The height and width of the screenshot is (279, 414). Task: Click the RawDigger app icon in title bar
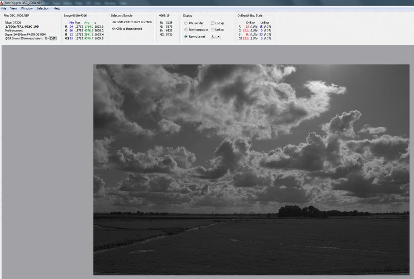point(2,3)
